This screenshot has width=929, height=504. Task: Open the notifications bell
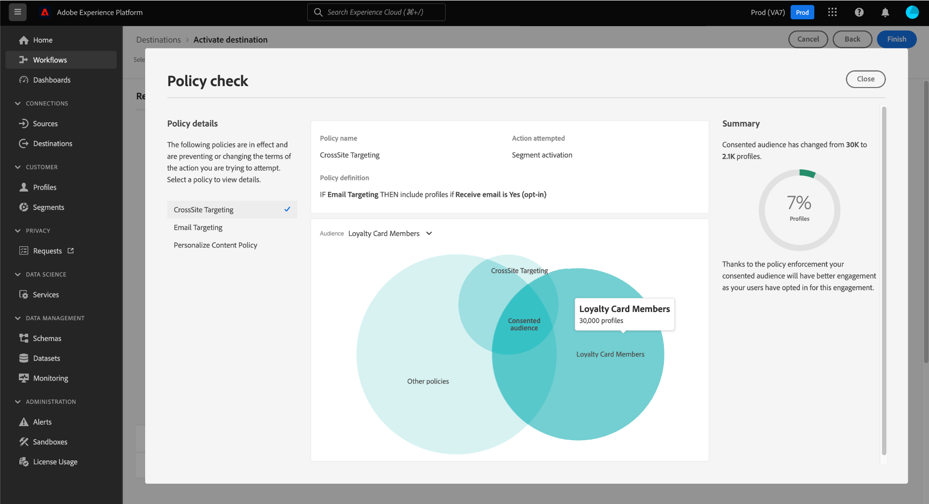tap(885, 12)
